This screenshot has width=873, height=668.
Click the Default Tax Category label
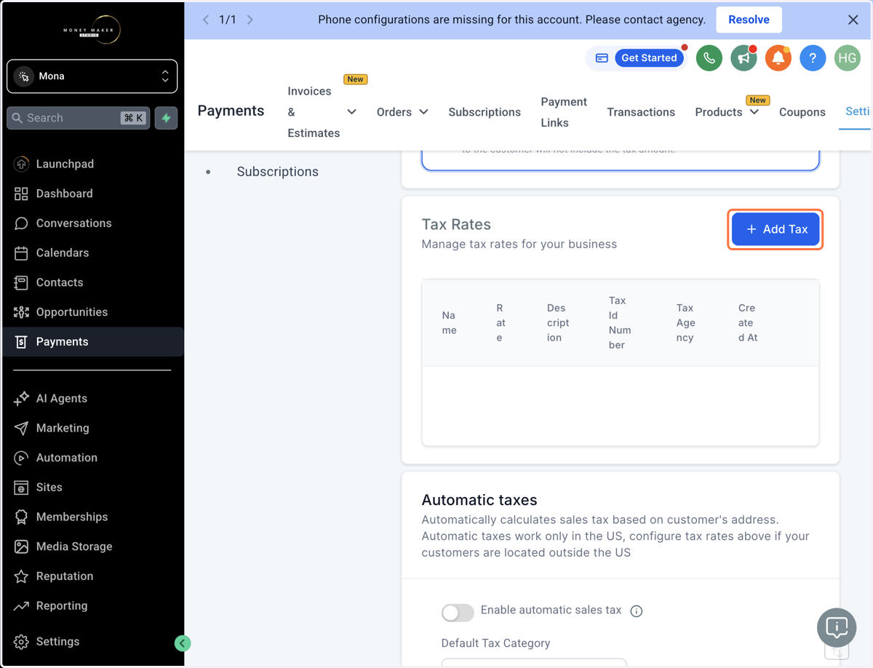point(495,643)
